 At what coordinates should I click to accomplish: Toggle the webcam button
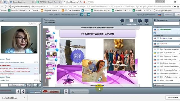click(x=23, y=91)
